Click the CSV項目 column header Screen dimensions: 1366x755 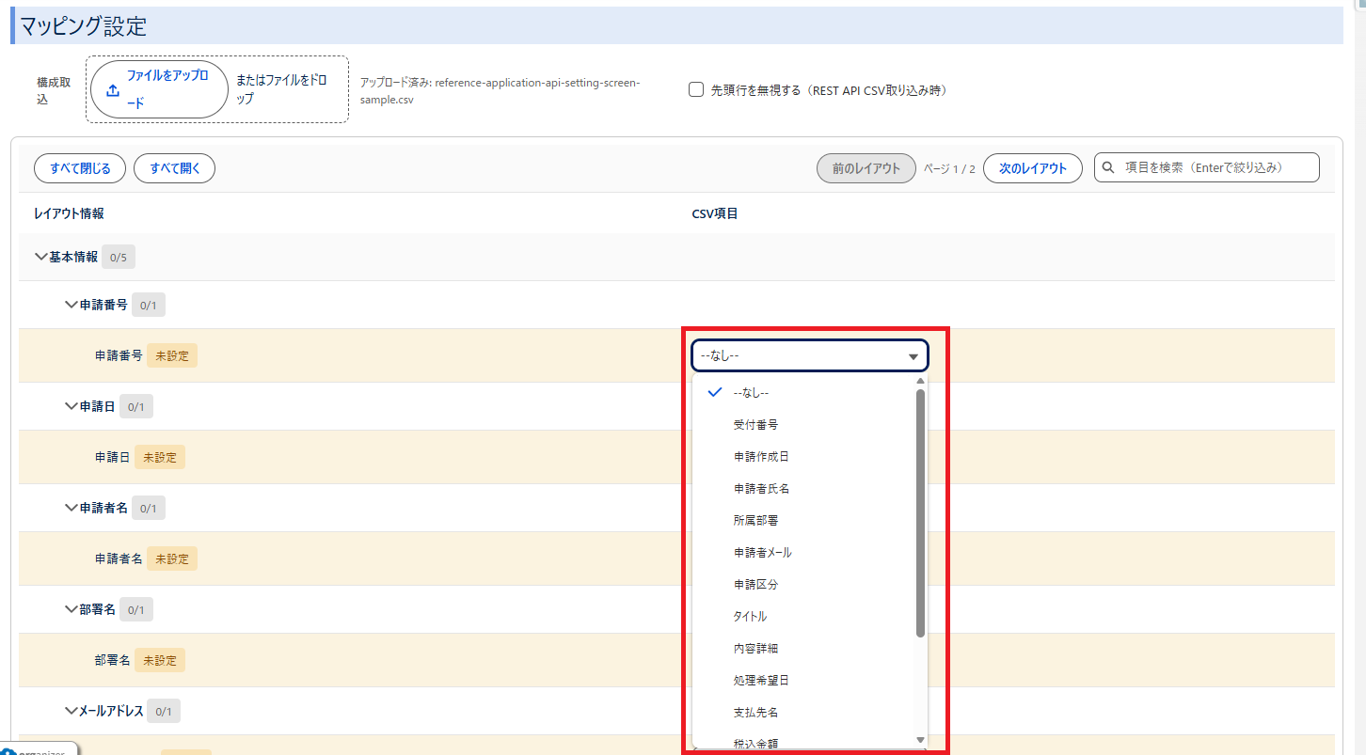pos(715,213)
